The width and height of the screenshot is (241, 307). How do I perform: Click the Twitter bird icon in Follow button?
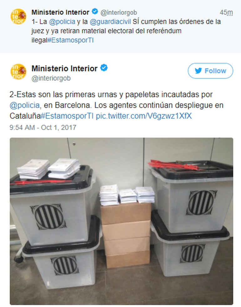[x=198, y=71]
